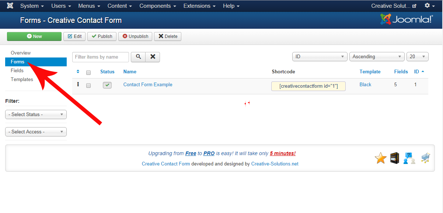Go to Templates in the sidebar
Screen dimensions: 443x213
[22, 80]
